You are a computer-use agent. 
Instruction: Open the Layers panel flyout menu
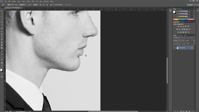(195, 35)
